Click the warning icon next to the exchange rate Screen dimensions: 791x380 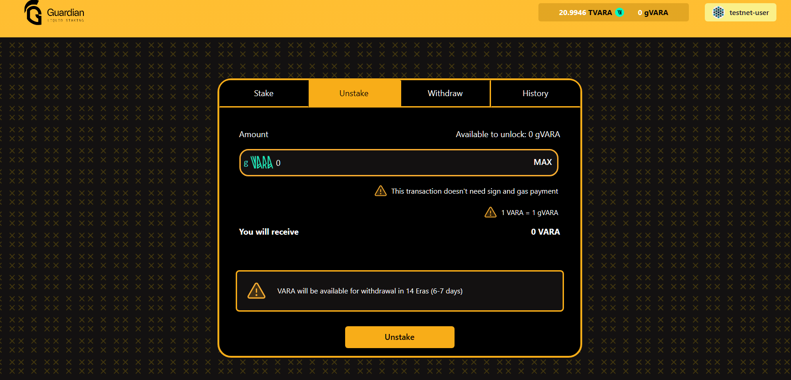[491, 212]
